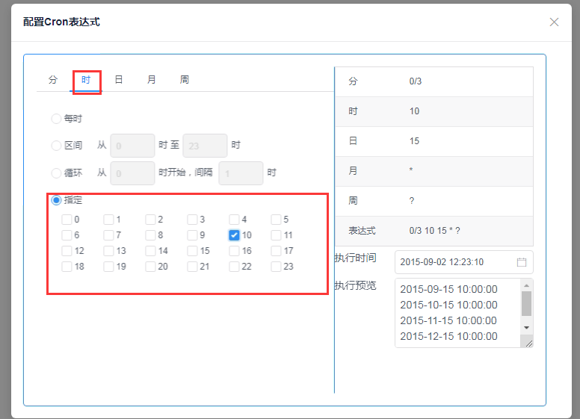
Task: Check hour 0 checkbox
Action: point(67,220)
